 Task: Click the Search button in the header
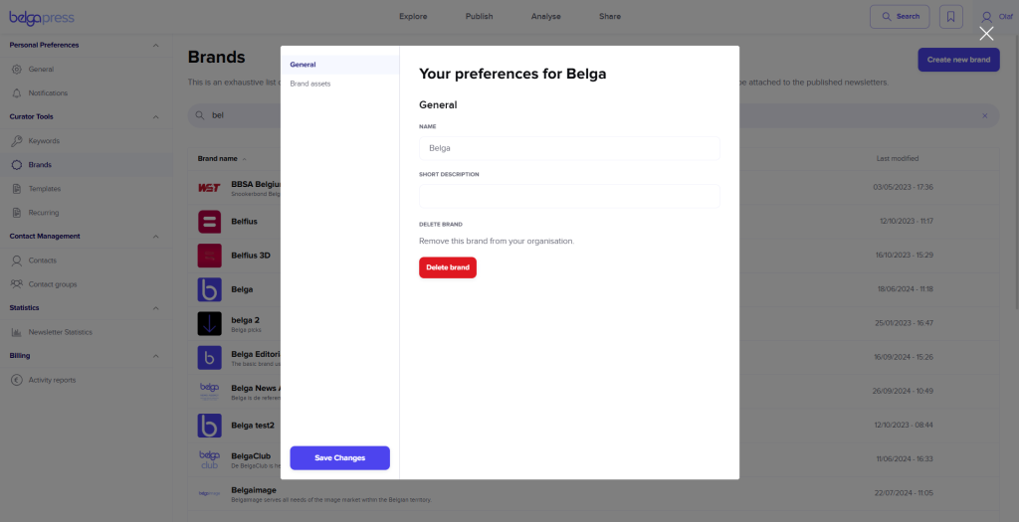[900, 17]
